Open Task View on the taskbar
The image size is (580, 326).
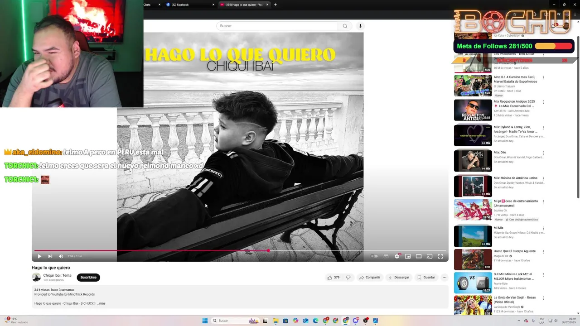(265, 321)
